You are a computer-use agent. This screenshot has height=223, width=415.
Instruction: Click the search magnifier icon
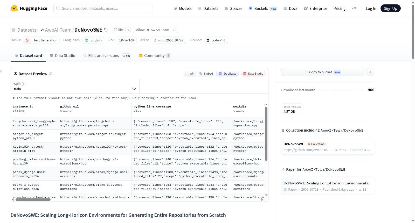(58, 8)
